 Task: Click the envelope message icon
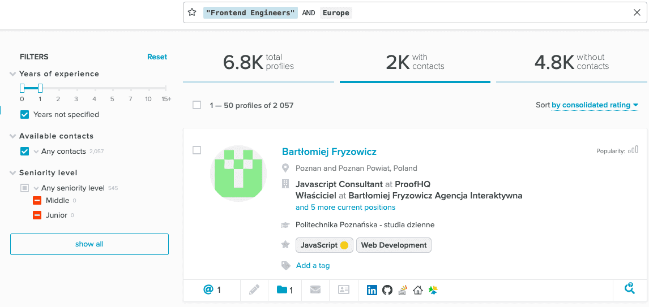[315, 290]
